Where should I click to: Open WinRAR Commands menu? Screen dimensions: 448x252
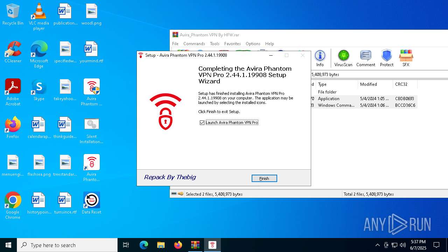[194, 44]
